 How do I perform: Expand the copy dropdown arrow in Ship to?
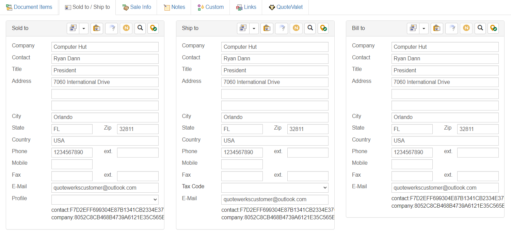[254, 28]
